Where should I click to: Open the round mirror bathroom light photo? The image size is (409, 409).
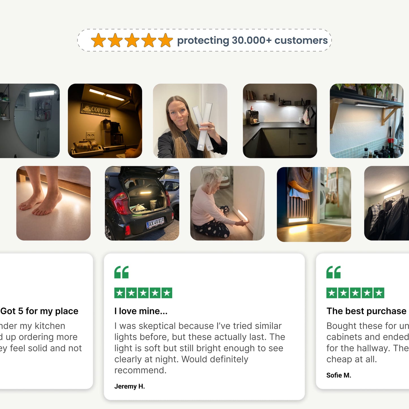coord(30,121)
